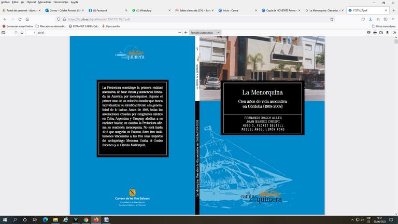Switch to the Correu Calafat Ponseti tab
Image resolution: width=398 pixels, height=224 pixels.
(x=64, y=10)
